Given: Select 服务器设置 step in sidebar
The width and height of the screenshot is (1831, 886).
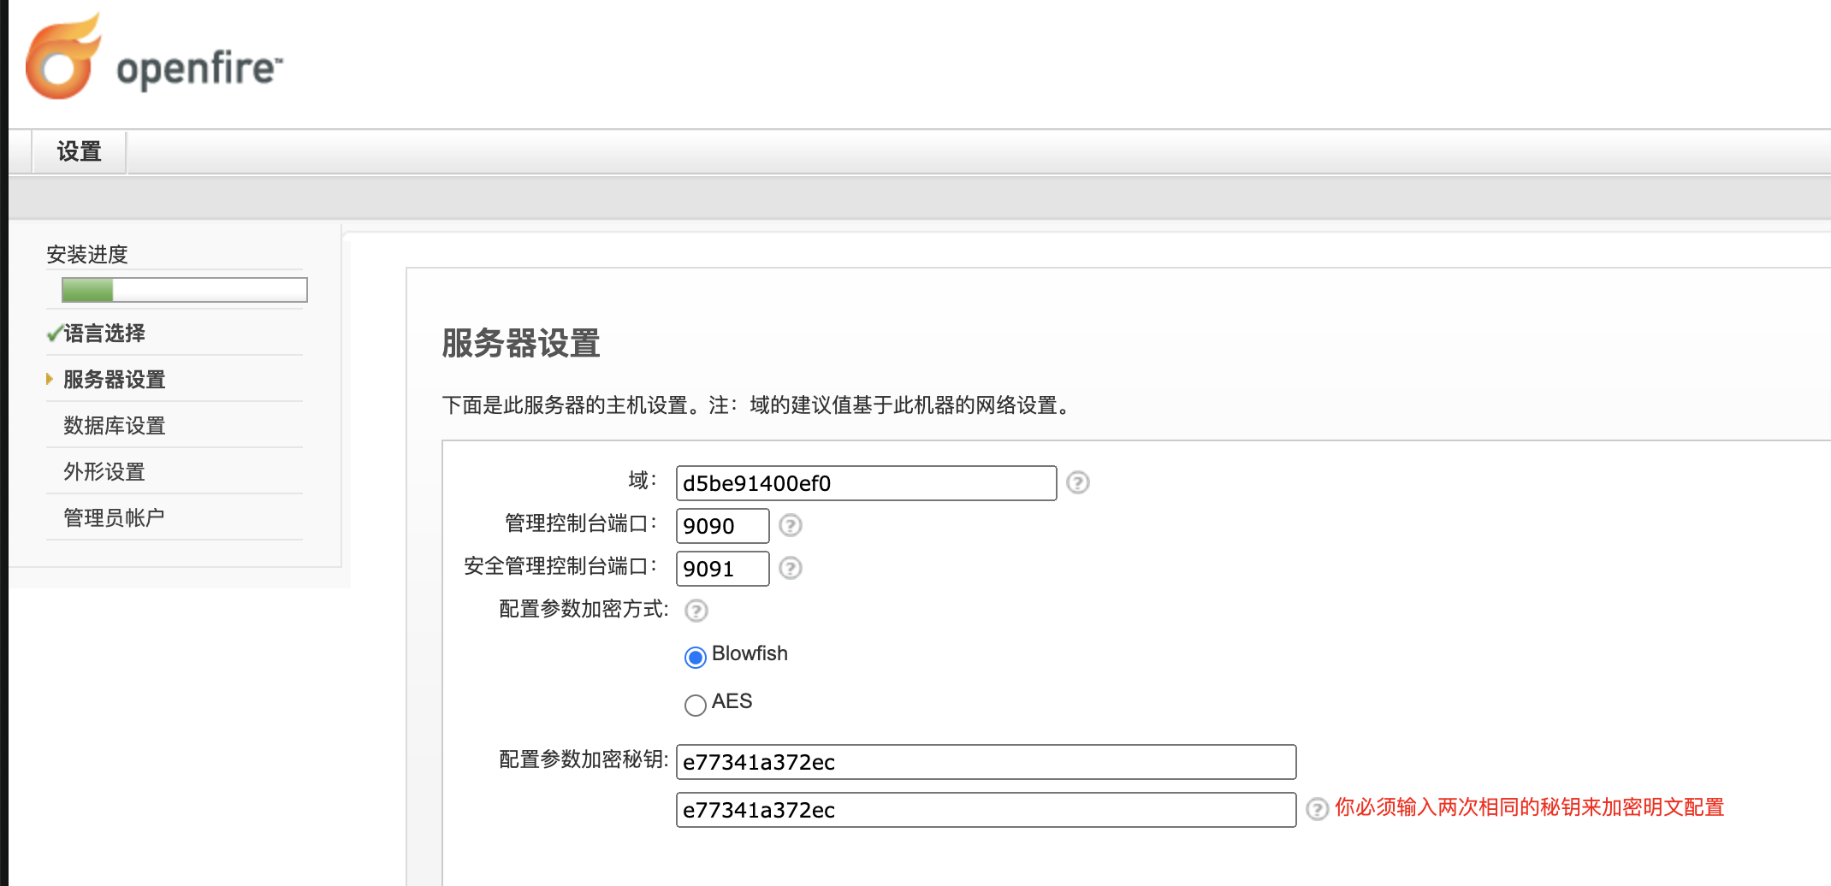Looking at the screenshot, I should click(x=115, y=380).
